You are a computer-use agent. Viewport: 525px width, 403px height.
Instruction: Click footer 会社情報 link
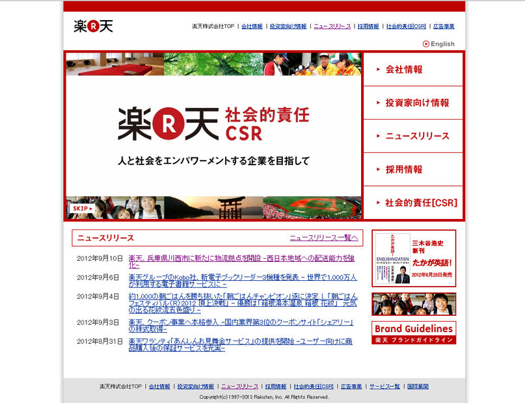[x=159, y=386]
